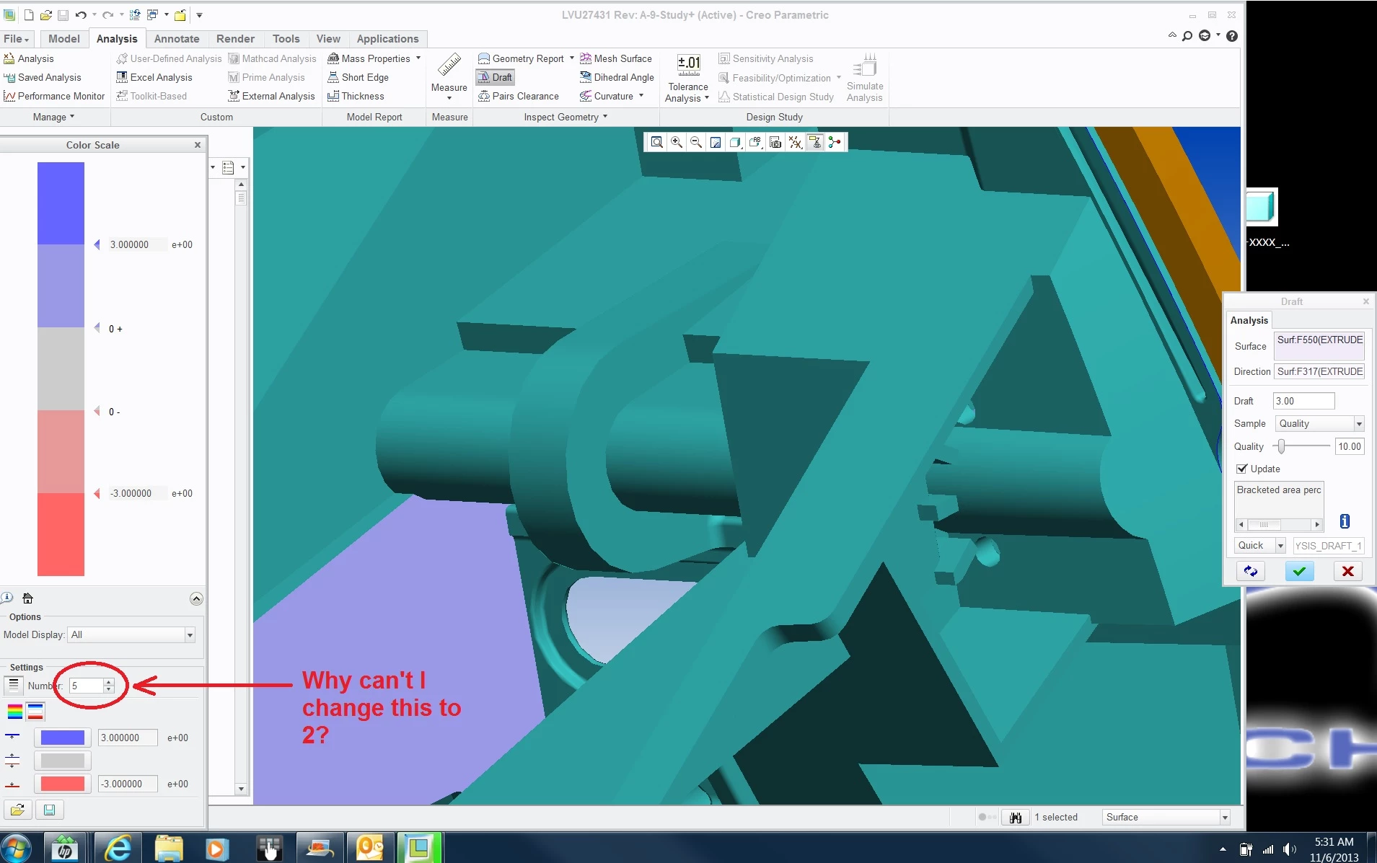The height and width of the screenshot is (863, 1377).
Task: Select the rainbow color spectrum icon
Action: 14,712
